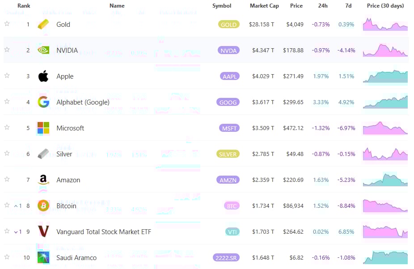Viewport: 414px width, 269px height.
Task: Click the Microsoft logo icon
Action: (x=43, y=128)
